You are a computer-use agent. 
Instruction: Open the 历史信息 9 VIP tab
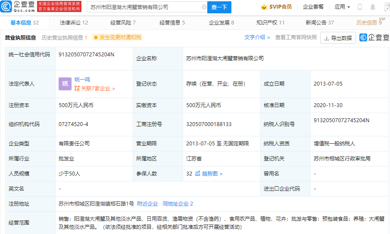(370, 22)
